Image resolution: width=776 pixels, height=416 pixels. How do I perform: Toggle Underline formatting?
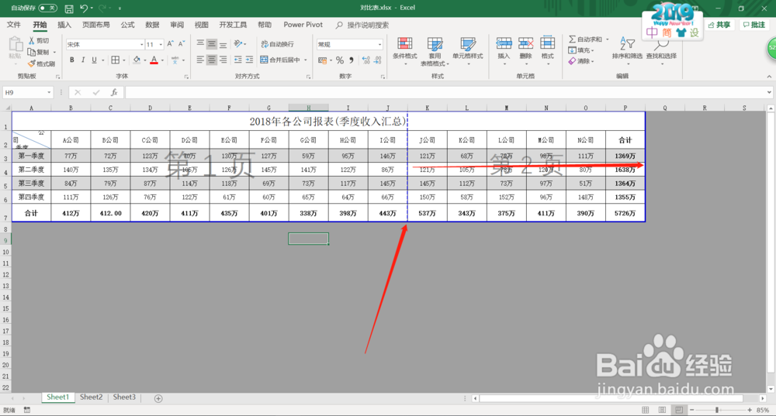pos(94,60)
